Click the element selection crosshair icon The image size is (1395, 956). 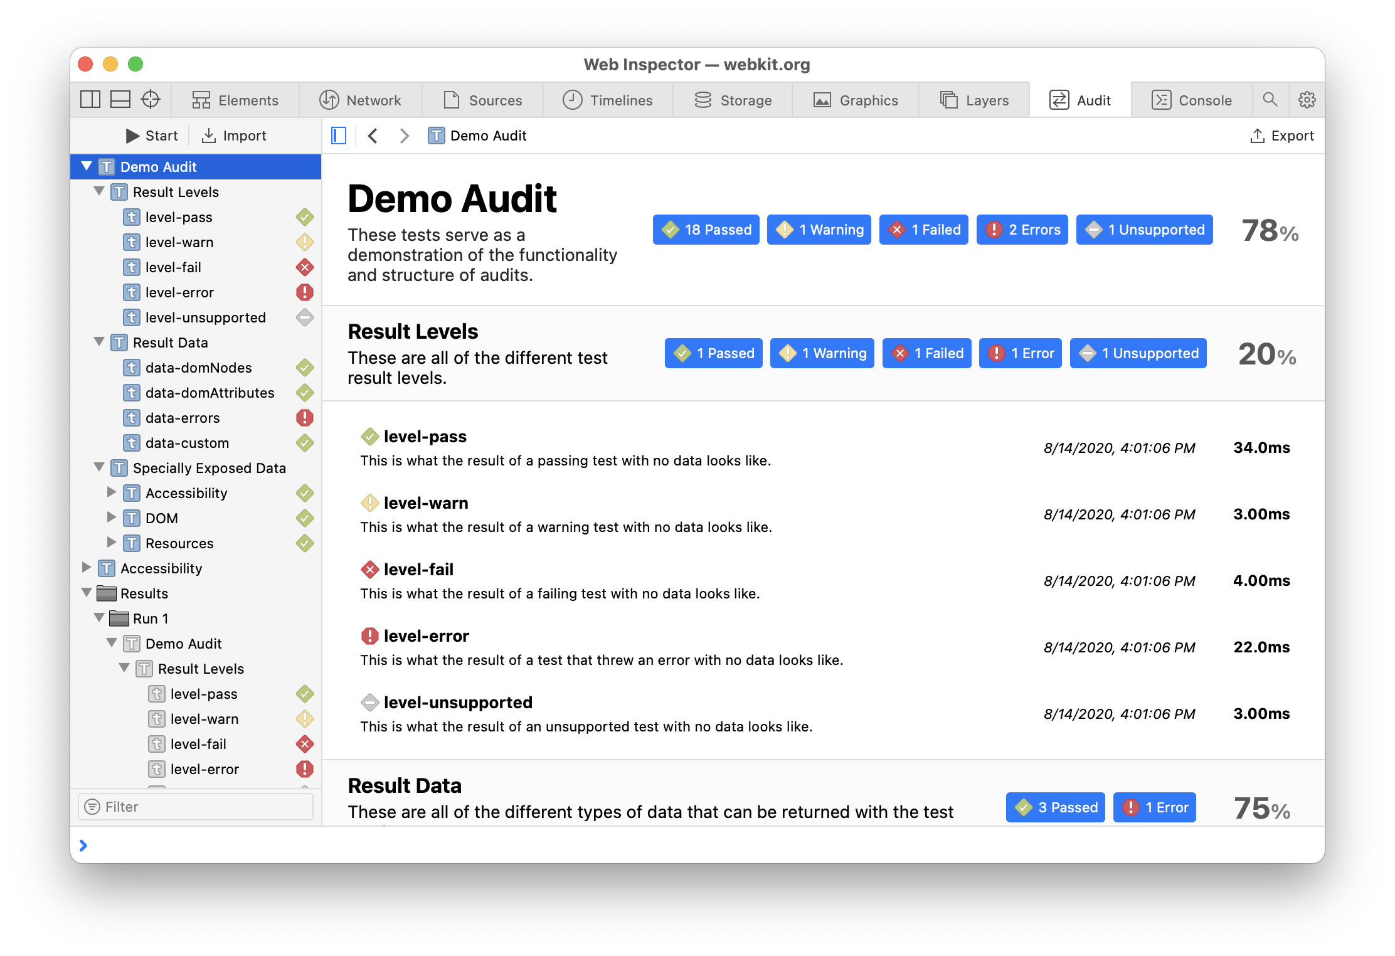(x=151, y=100)
